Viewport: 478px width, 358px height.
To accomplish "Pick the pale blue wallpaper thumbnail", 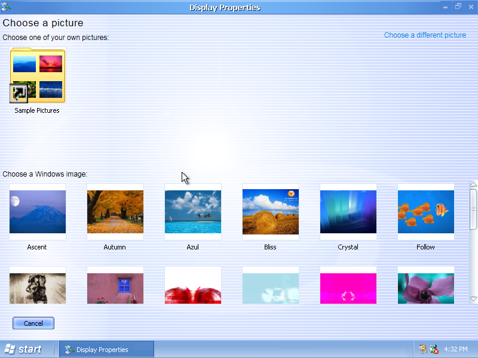I will pyautogui.click(x=271, y=285).
